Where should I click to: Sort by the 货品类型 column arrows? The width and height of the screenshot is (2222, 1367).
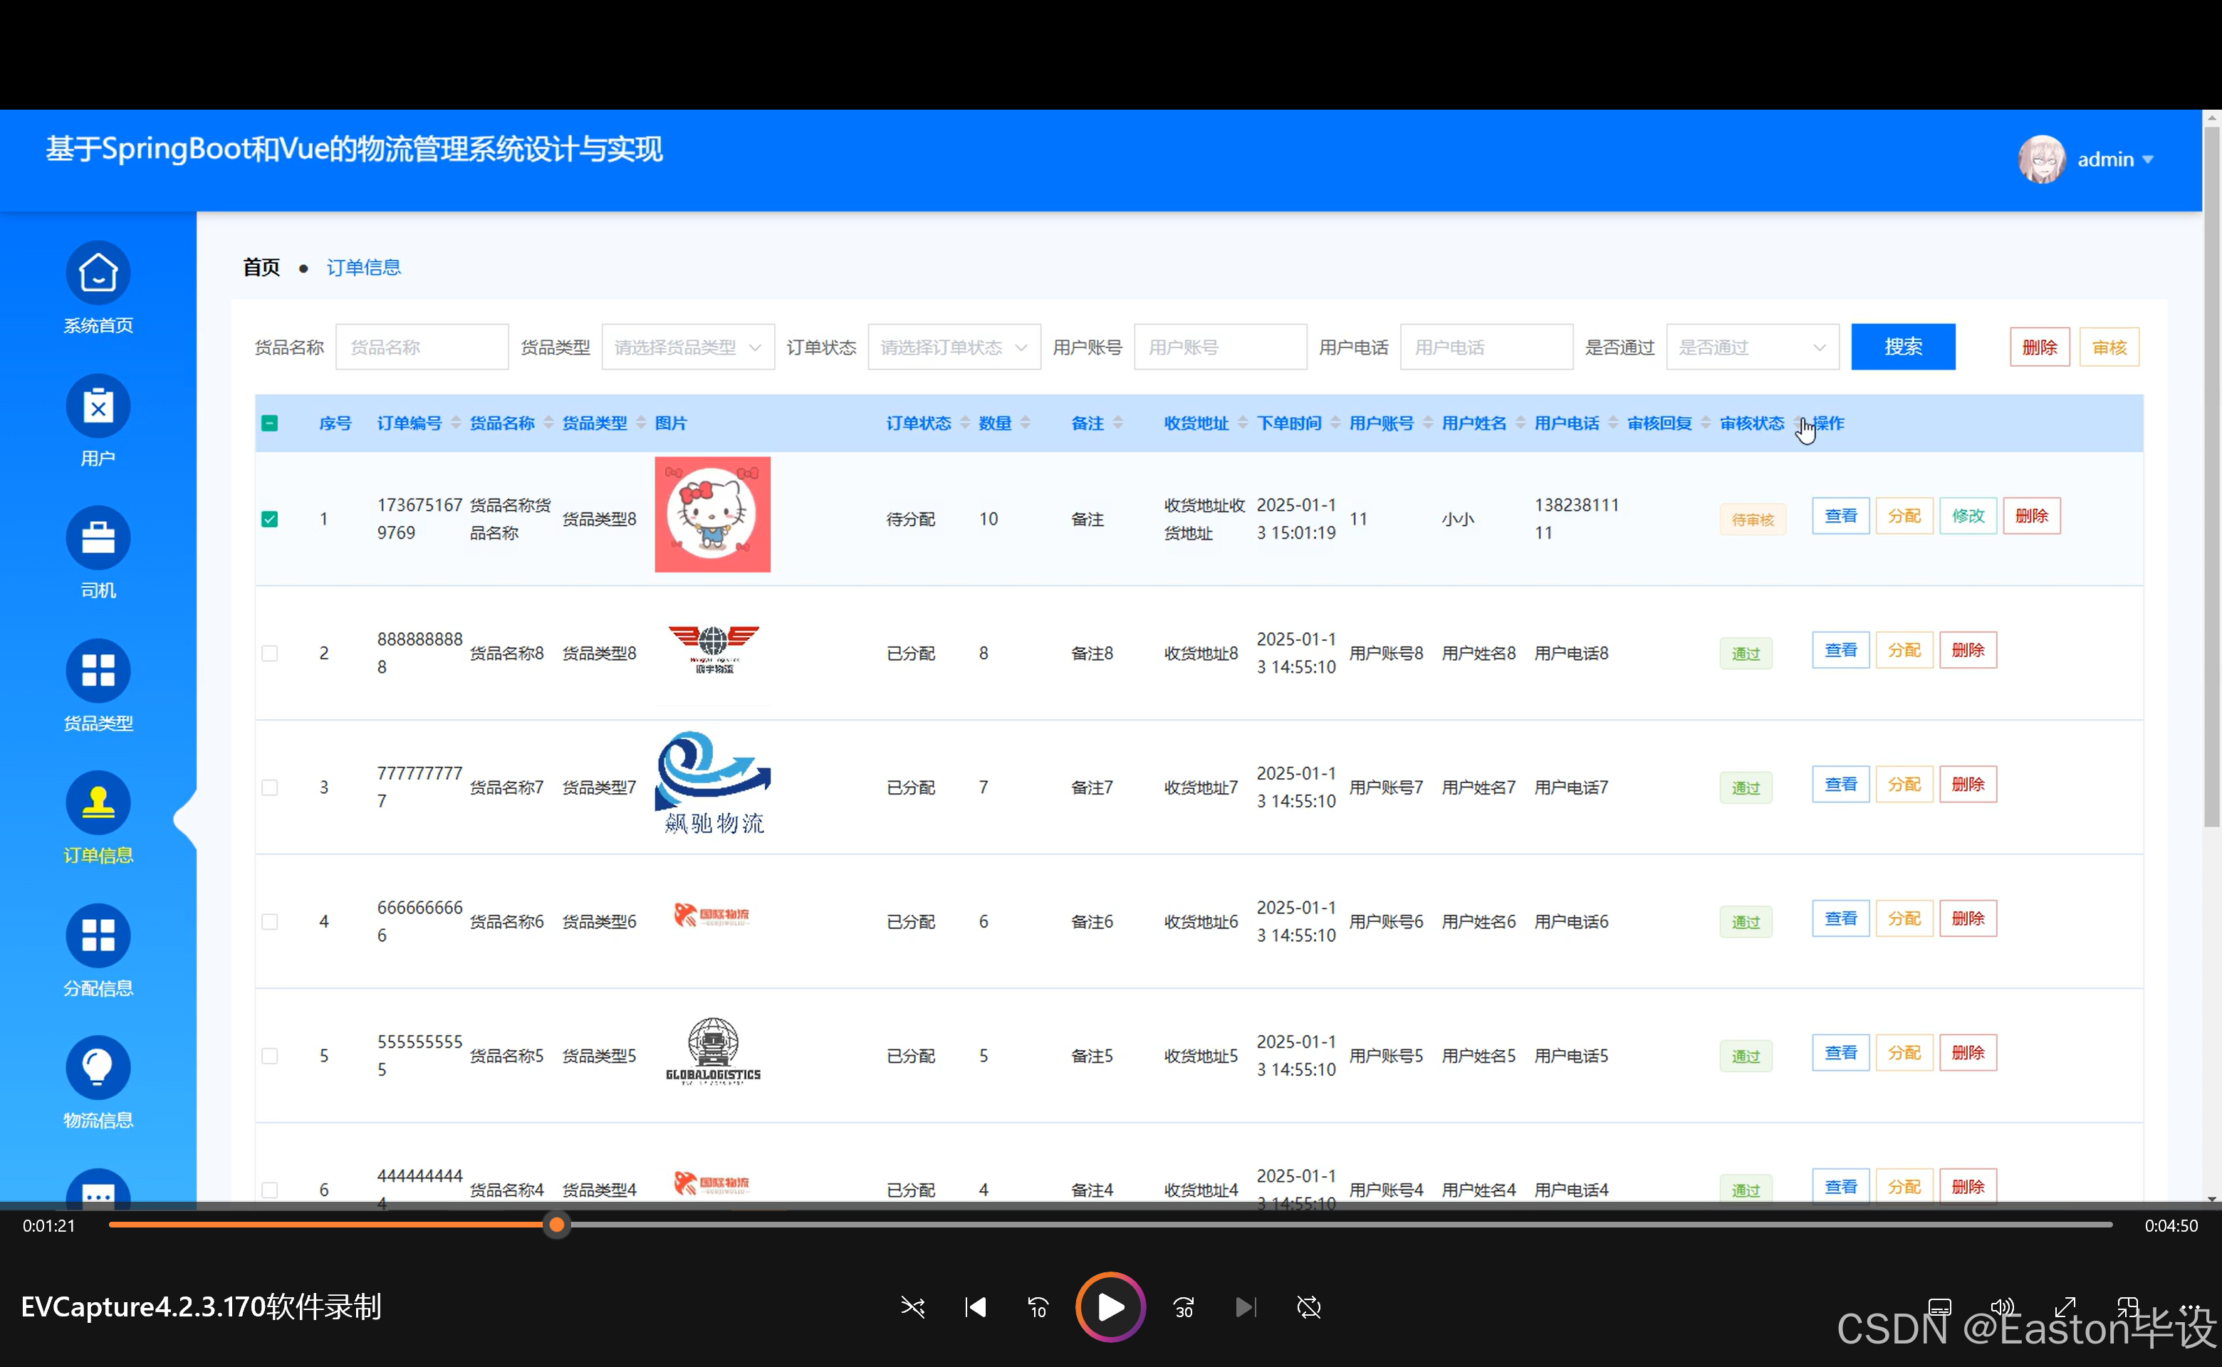(x=641, y=423)
